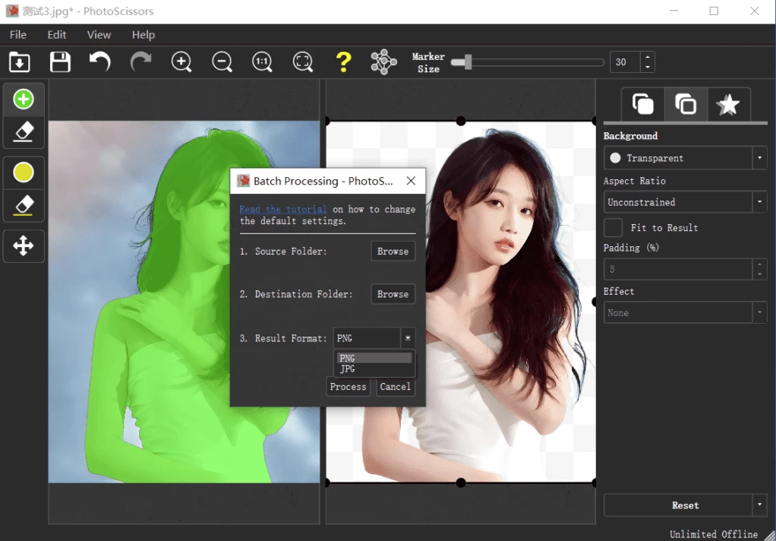The width and height of the screenshot is (776, 541).
Task: Enable the Fit to Result checkbox
Action: tap(613, 227)
